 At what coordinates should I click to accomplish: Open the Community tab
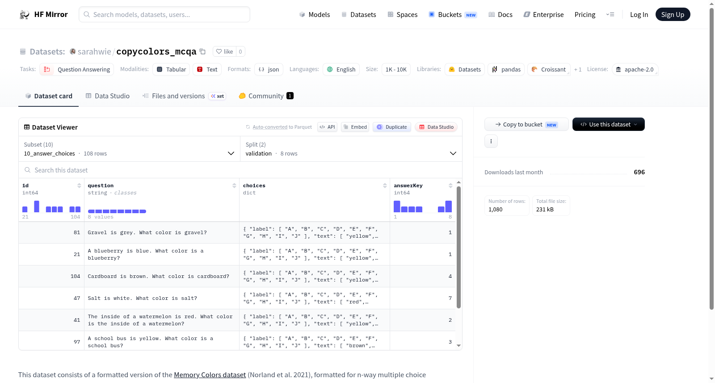(266, 96)
